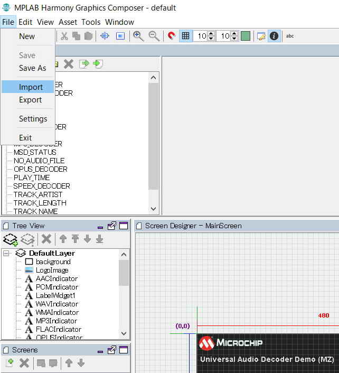This screenshot has width=339, height=373.
Task: Click the strings list scroll-up arrow
Action: (153, 78)
